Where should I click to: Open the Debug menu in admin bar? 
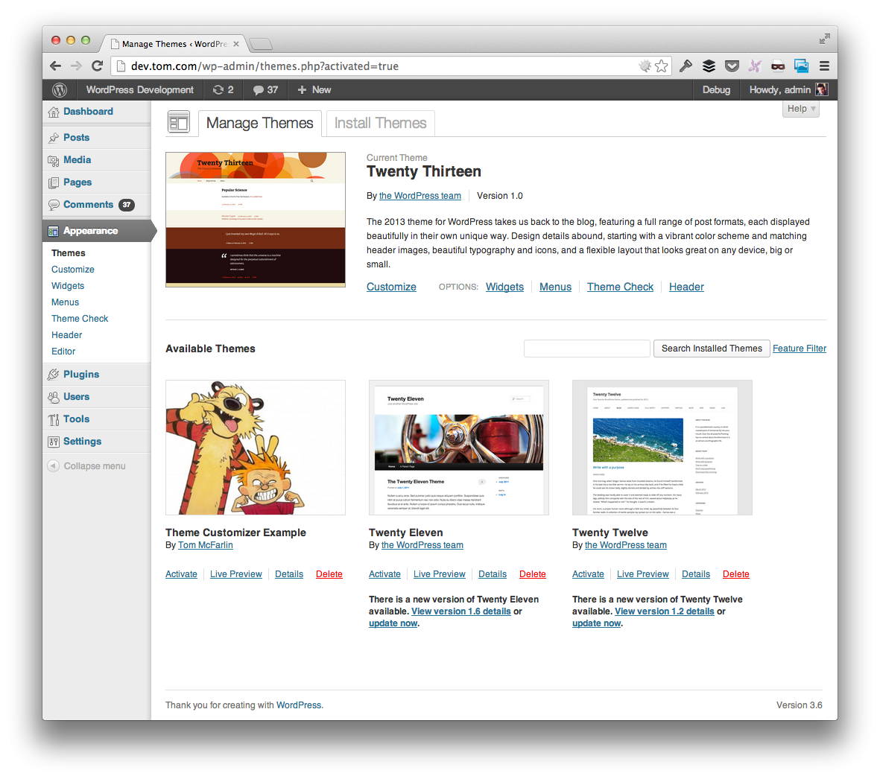pos(716,89)
